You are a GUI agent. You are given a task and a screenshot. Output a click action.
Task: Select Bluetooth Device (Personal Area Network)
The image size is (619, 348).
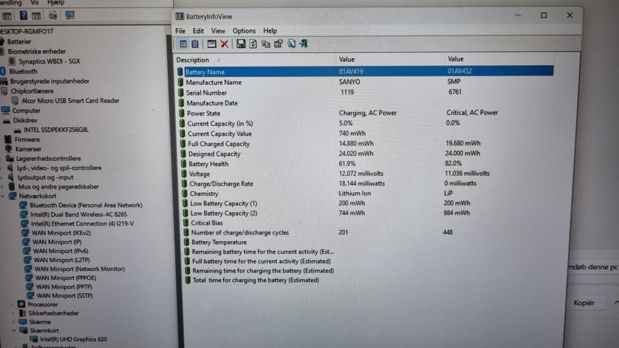(86, 205)
